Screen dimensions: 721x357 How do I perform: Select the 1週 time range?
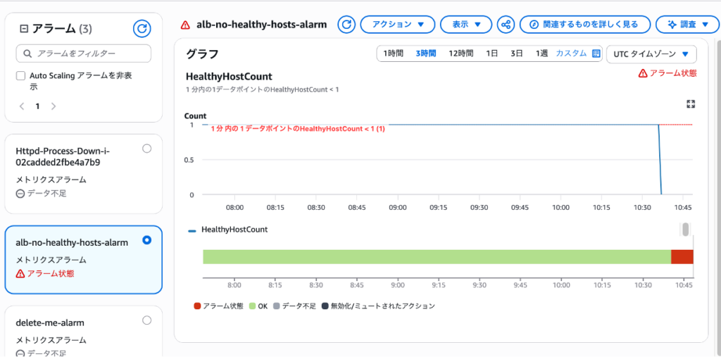(x=541, y=54)
